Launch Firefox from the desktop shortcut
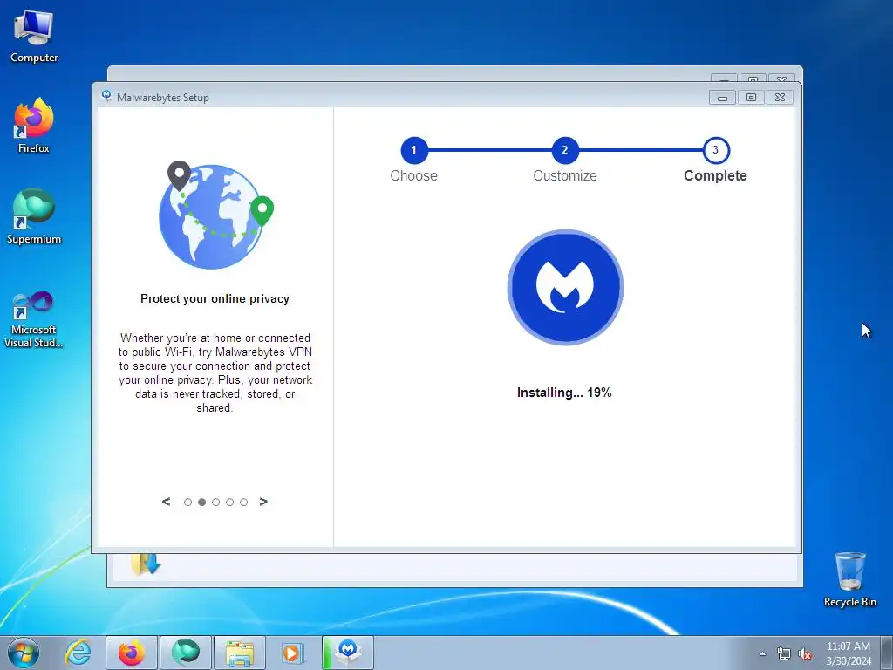 coord(34,126)
